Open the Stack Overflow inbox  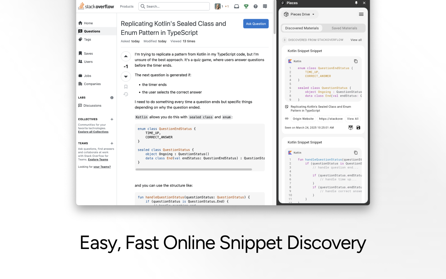pos(237,6)
